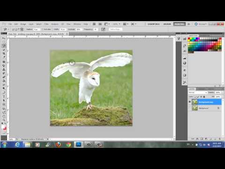
Task: Close the open document tab
Action: coord(67,34)
